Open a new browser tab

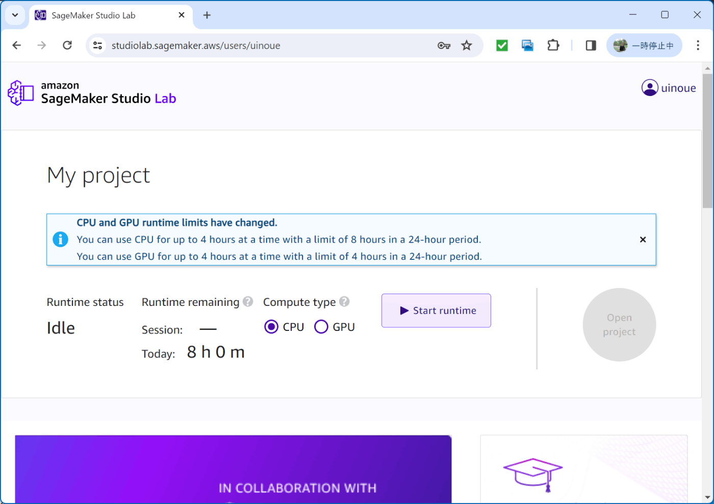tap(207, 15)
